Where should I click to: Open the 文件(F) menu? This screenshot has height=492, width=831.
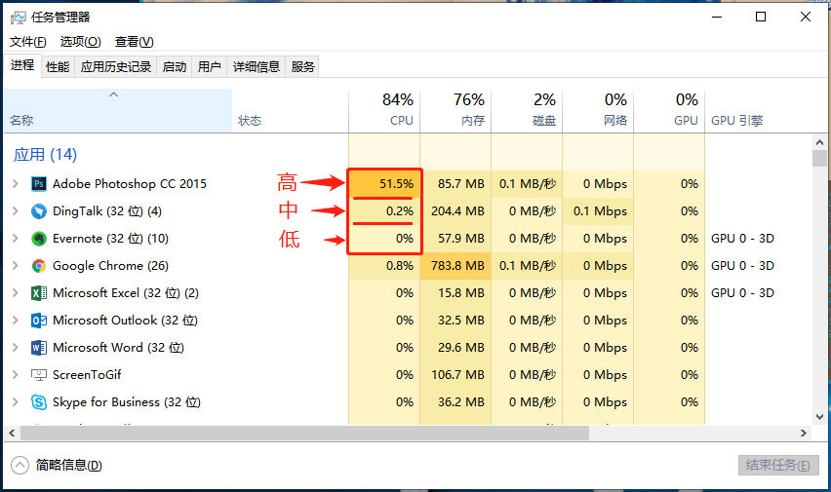pyautogui.click(x=28, y=42)
